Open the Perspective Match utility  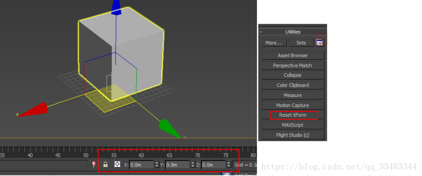tap(293, 65)
